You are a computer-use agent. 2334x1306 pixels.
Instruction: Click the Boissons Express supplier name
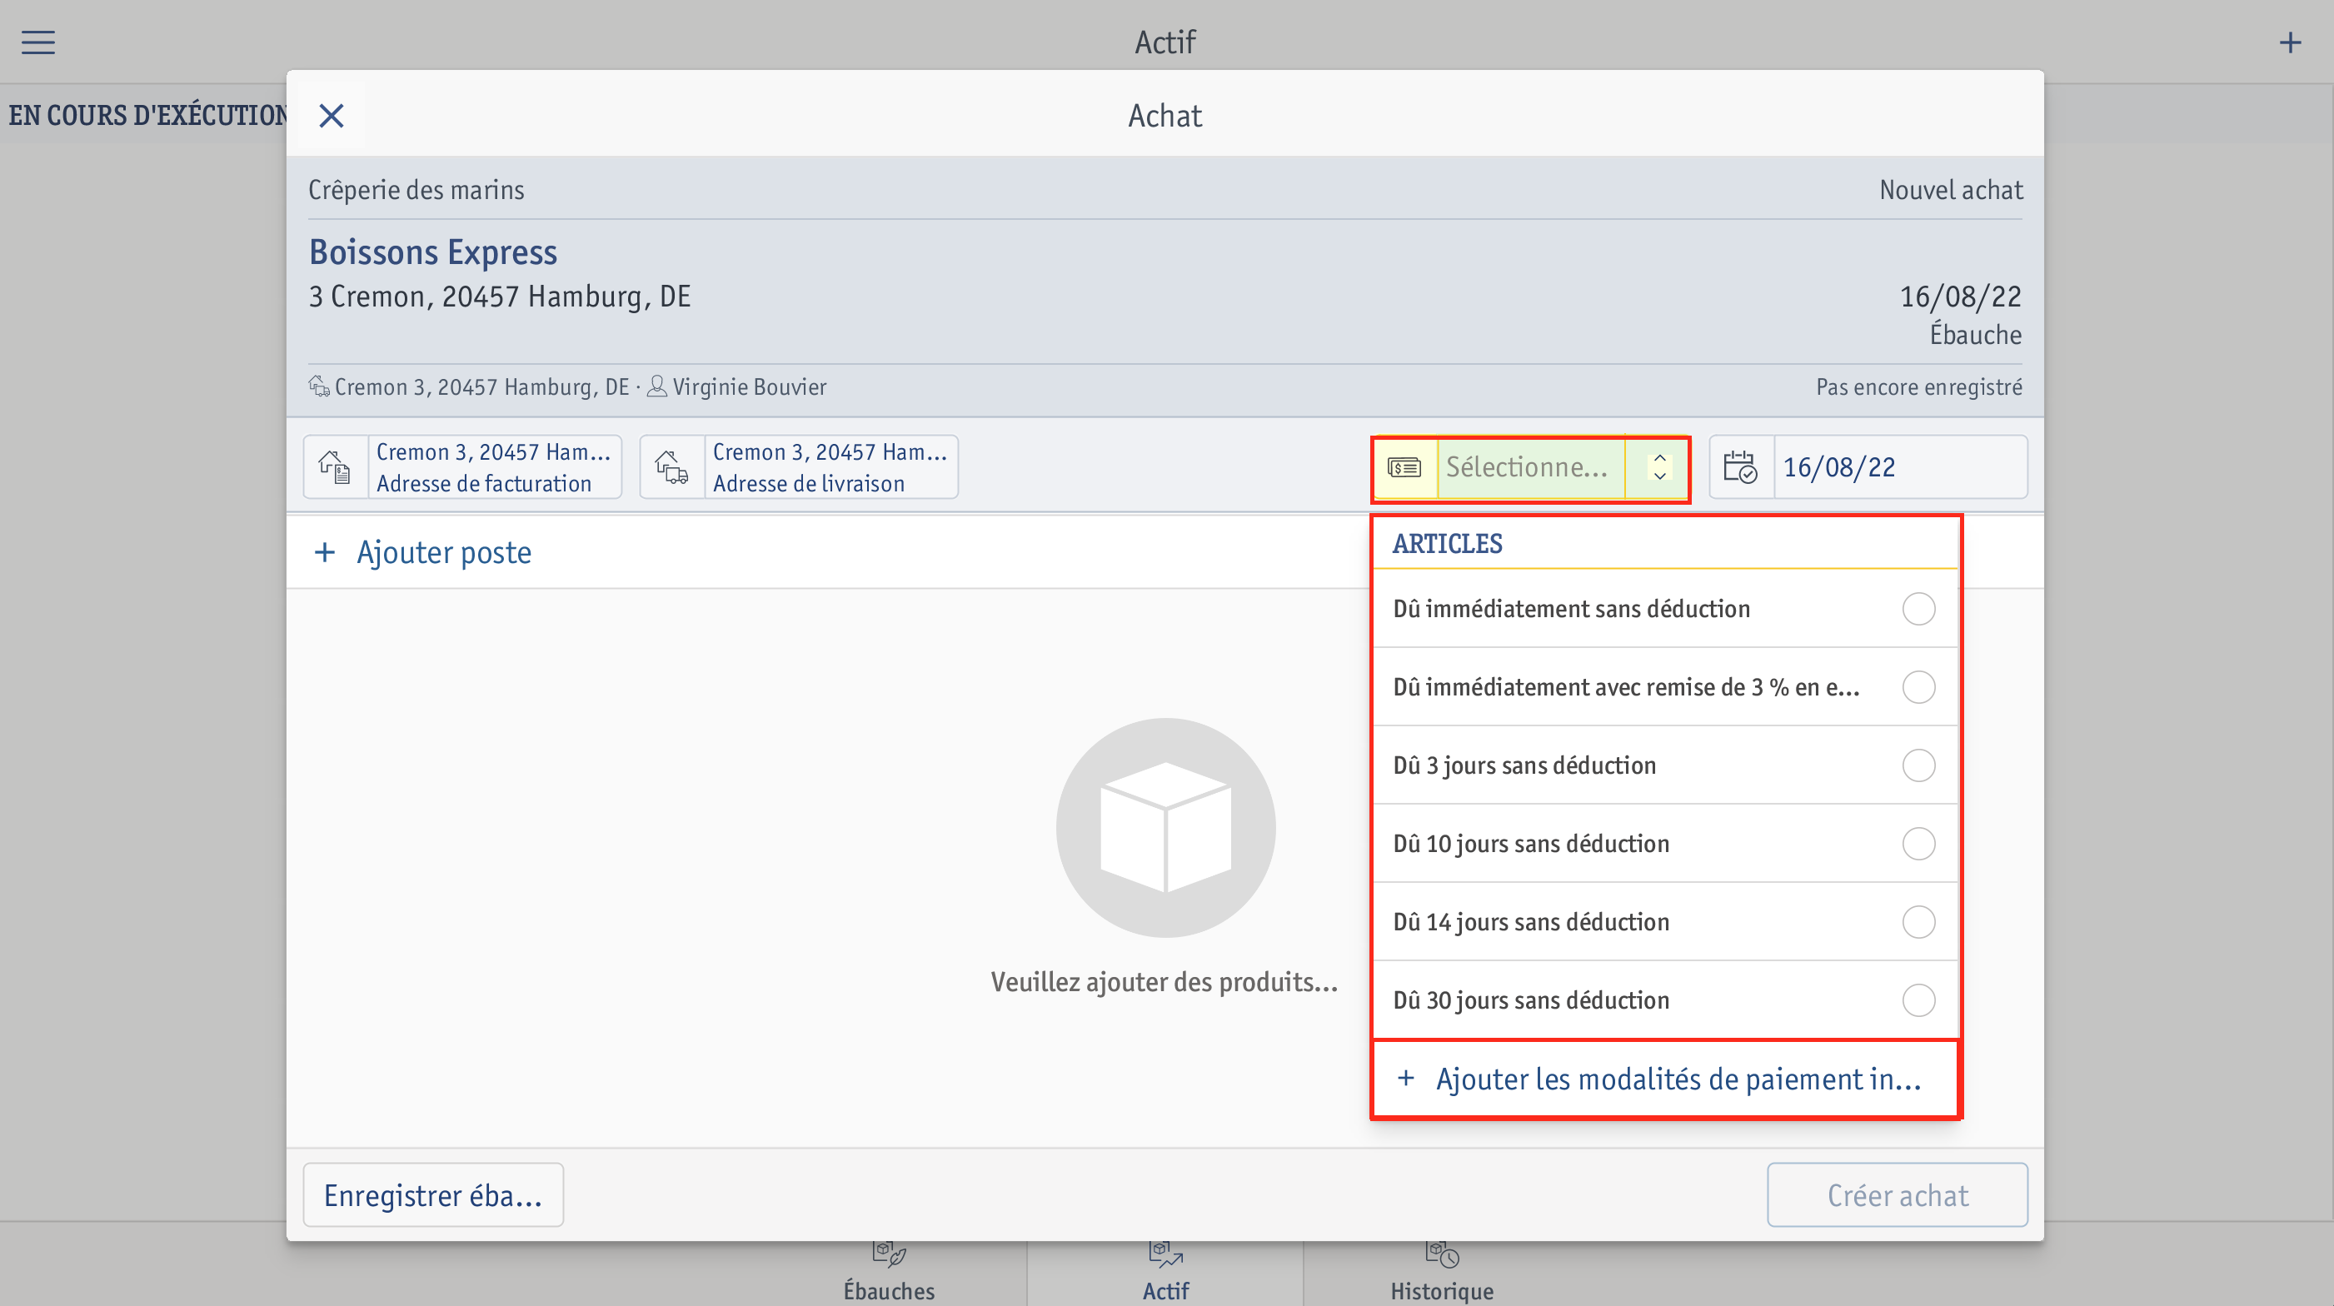coord(433,252)
